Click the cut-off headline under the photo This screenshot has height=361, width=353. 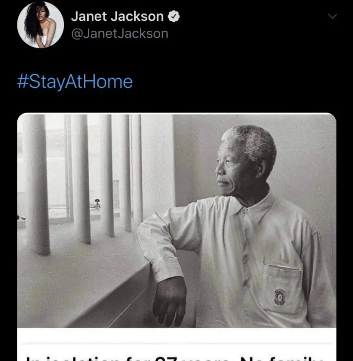(175, 358)
